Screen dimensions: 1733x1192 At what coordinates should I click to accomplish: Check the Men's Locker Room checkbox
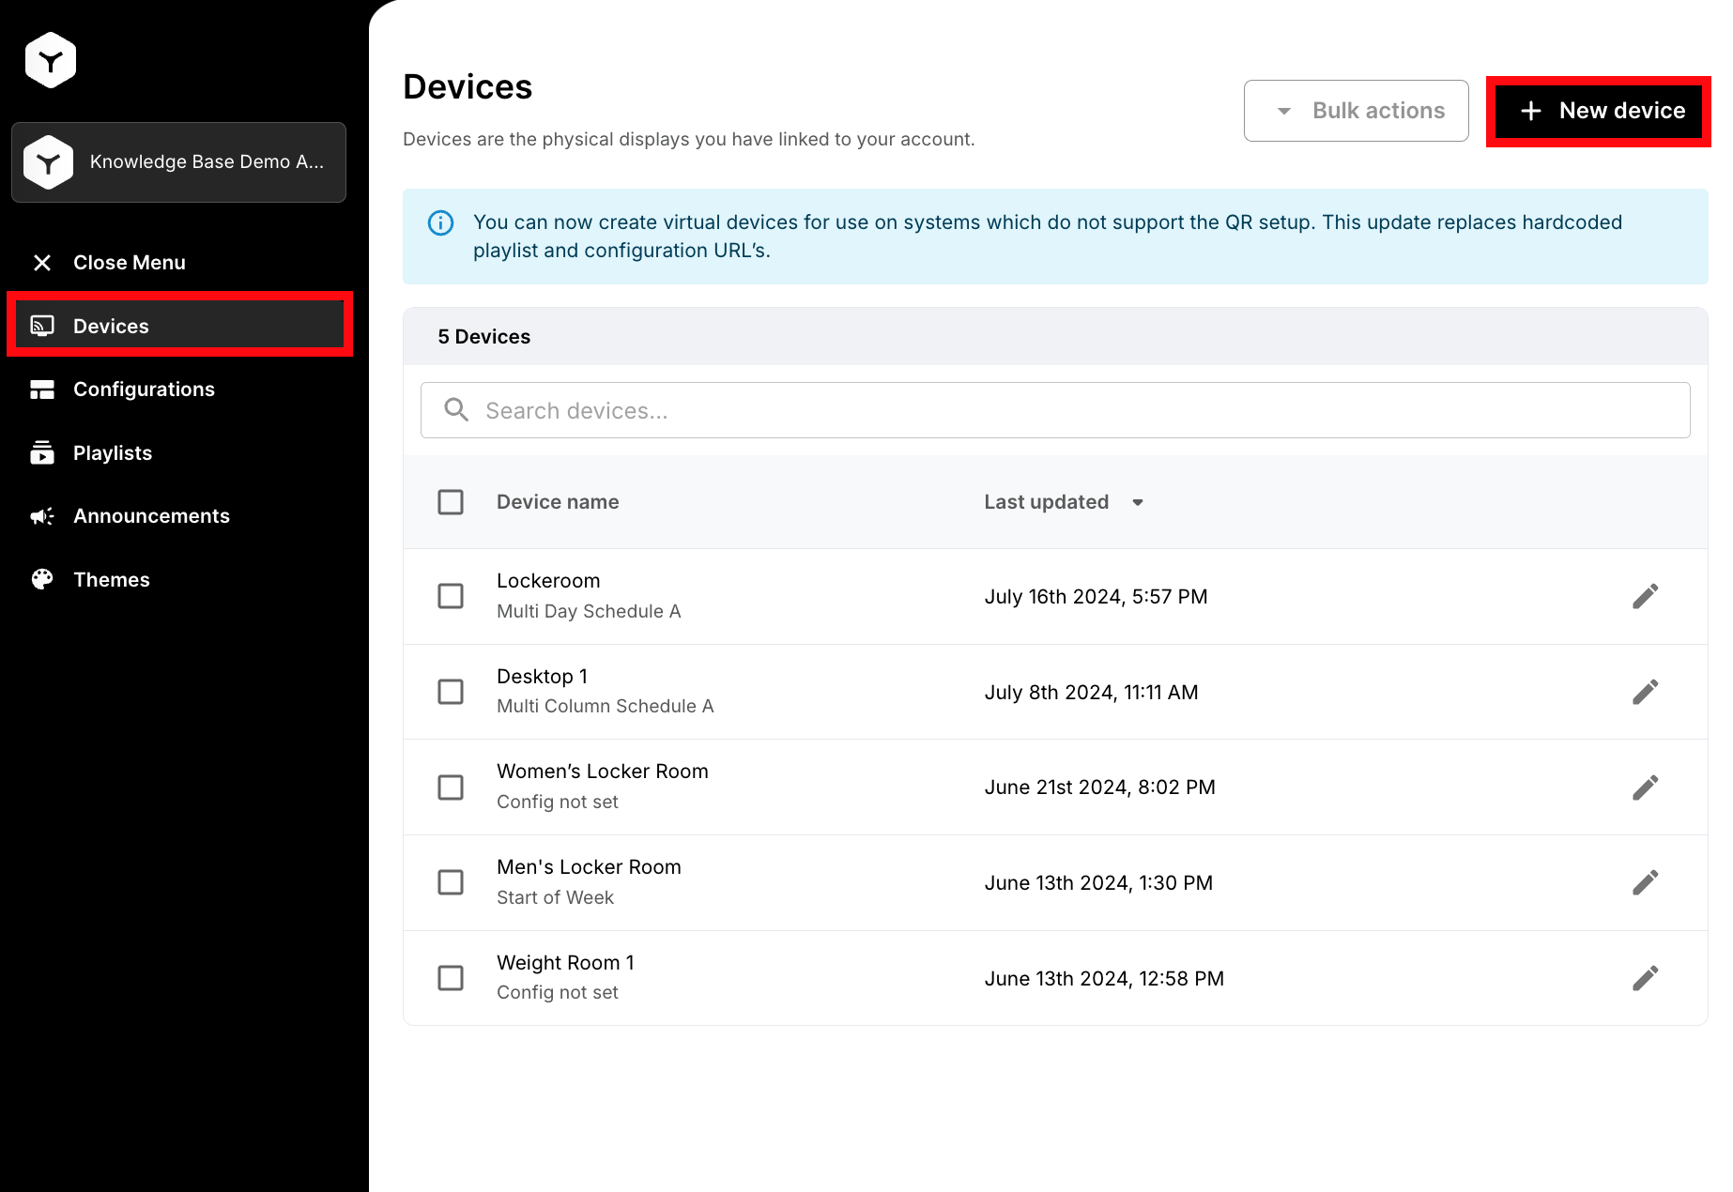point(451,882)
